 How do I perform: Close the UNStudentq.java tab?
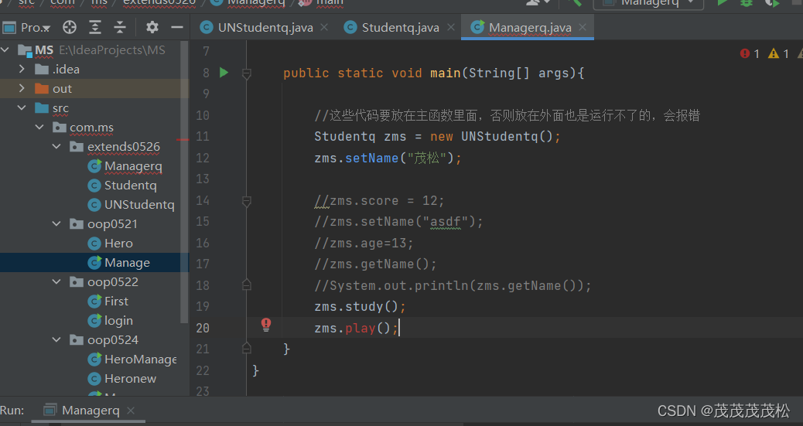(324, 27)
